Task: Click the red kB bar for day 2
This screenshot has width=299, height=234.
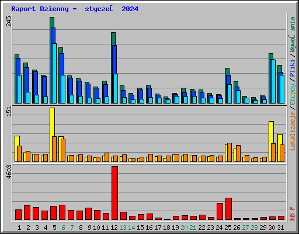Action: 27,212
